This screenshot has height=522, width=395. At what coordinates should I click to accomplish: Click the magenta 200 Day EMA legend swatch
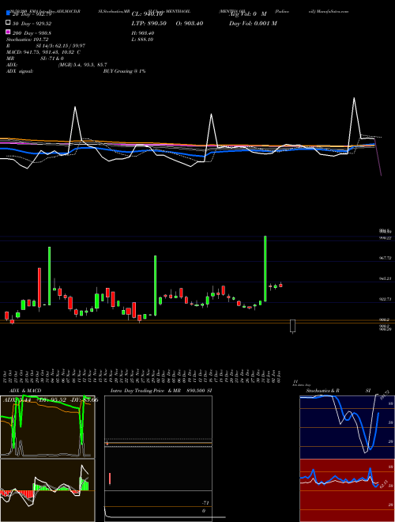pos(9,32)
